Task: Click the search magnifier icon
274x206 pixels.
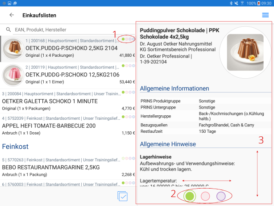Action: [8, 29]
